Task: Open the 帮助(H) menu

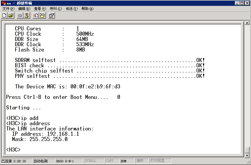Action: click(87, 9)
